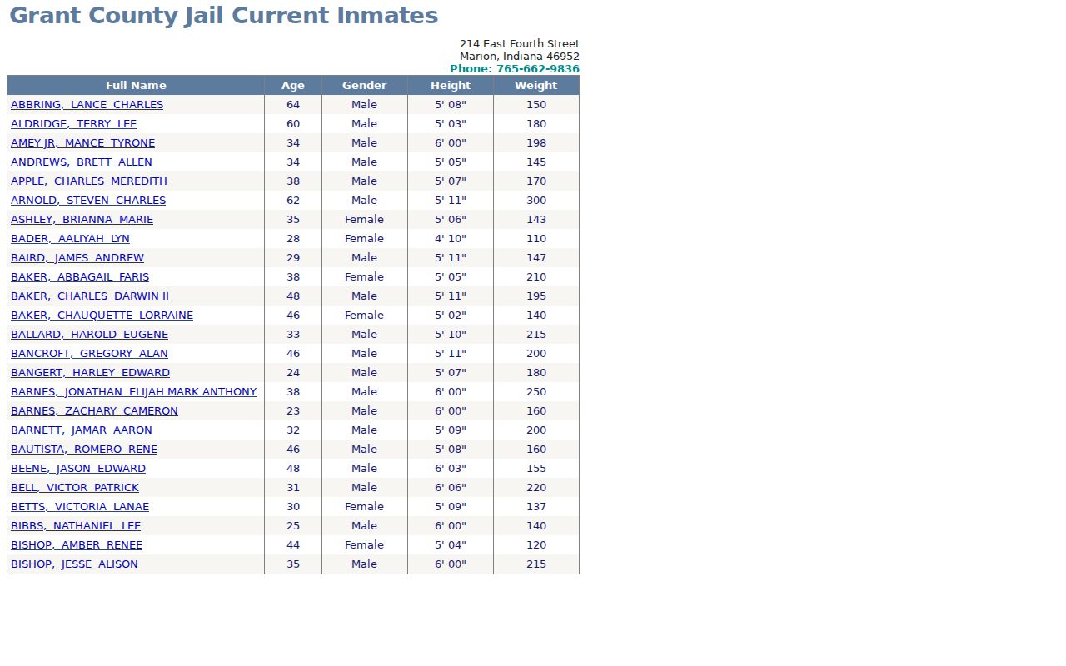Select BANCROFT, GREGORY ALAN link

click(x=89, y=354)
